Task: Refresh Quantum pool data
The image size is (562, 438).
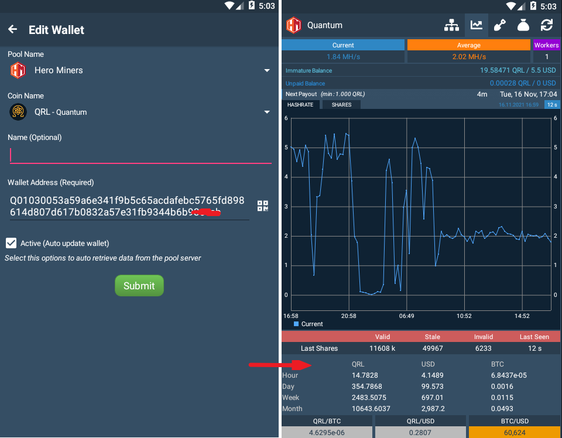Action: (x=546, y=25)
